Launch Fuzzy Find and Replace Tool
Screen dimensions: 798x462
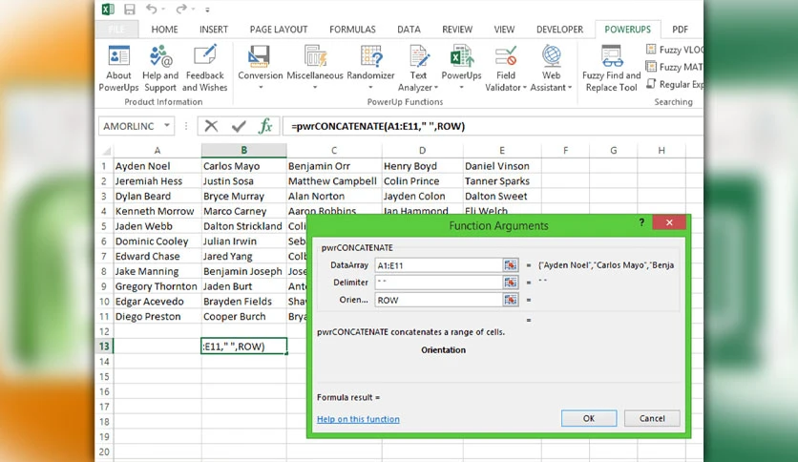tap(611, 69)
